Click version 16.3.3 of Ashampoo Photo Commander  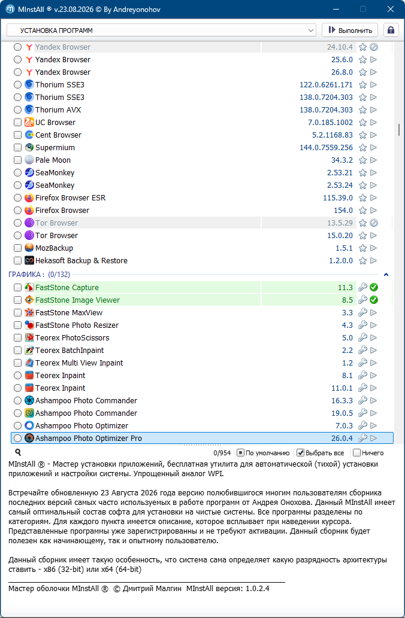point(342,401)
